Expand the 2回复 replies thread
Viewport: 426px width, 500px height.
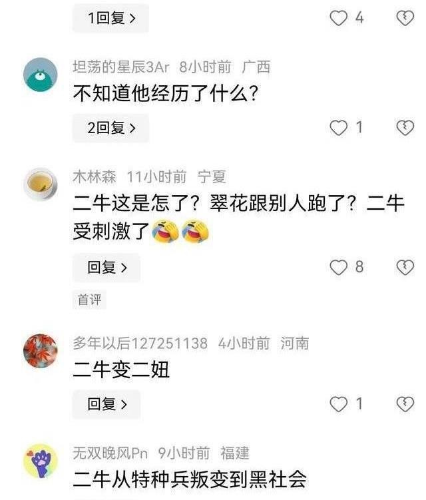[110, 128]
